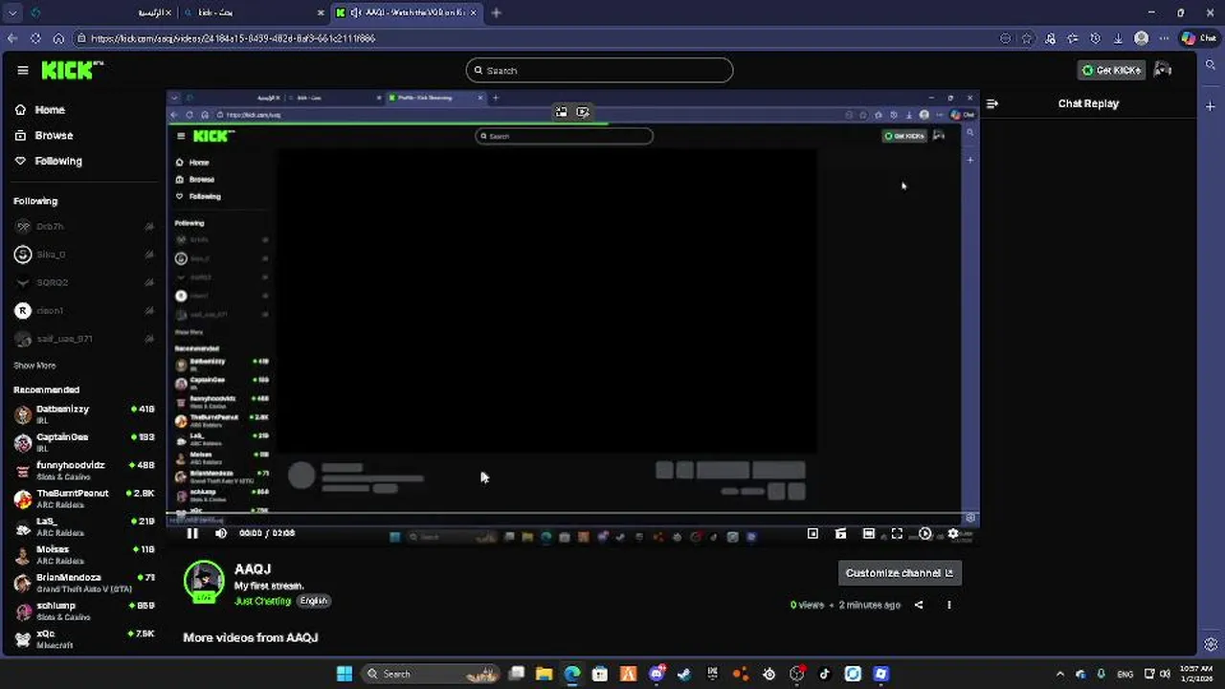The height and width of the screenshot is (689, 1225).
Task: Enter fullscreen in video player
Action: tap(897, 534)
